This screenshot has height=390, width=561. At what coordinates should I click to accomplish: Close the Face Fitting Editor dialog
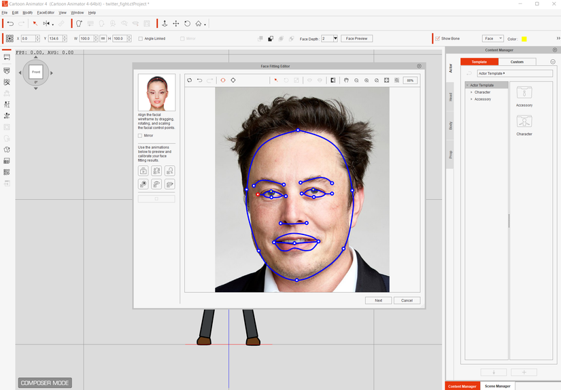419,66
